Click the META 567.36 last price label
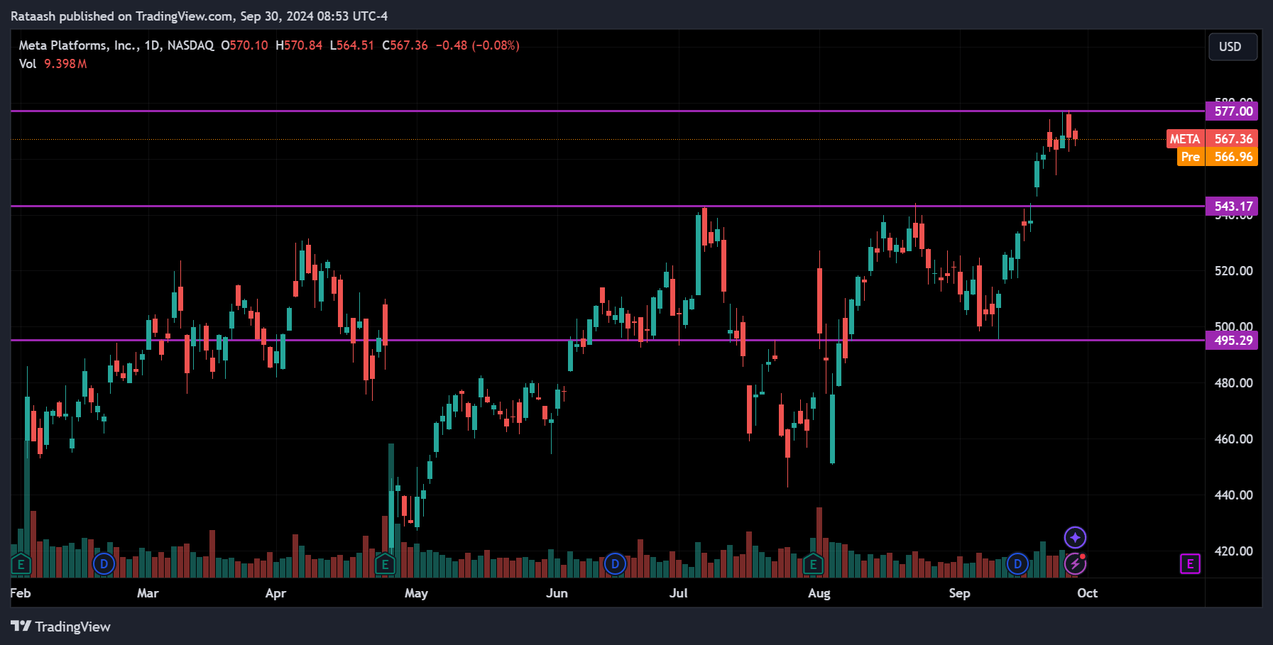Screen dimensions: 1273x645 click(x=1212, y=138)
